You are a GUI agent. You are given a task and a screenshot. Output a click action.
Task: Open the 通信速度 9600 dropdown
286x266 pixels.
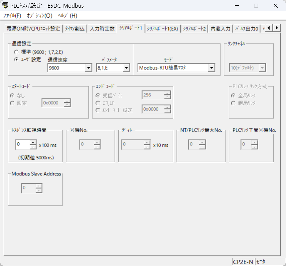click(x=88, y=68)
